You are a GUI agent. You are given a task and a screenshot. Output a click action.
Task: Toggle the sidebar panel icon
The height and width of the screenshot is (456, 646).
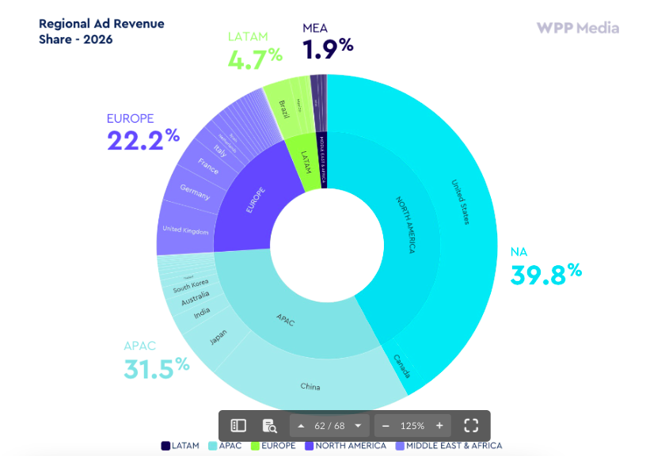tap(238, 426)
